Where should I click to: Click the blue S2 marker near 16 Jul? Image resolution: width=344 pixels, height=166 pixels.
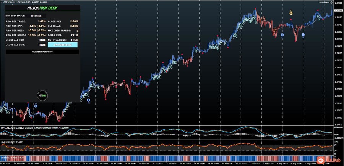(x=36, y=106)
